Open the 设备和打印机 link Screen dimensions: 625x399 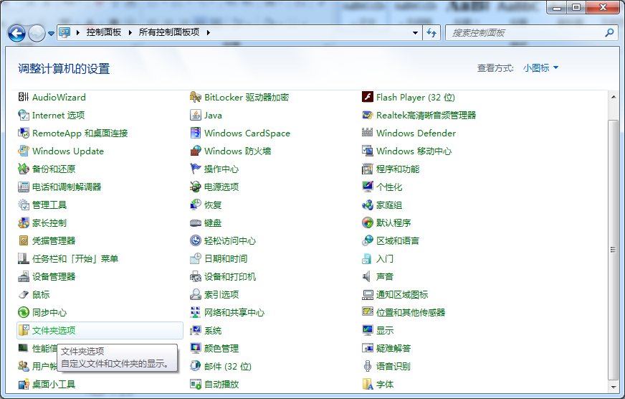[x=230, y=276]
